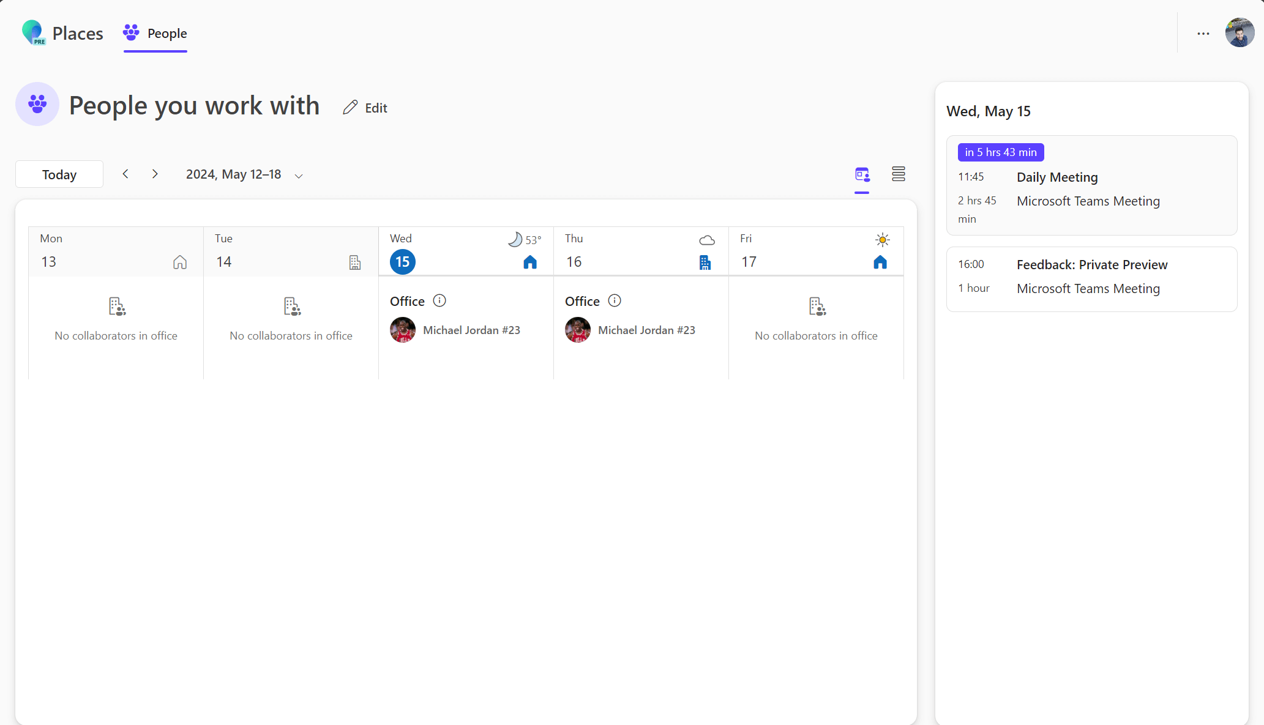The height and width of the screenshot is (725, 1264).
Task: Switch to the People tab
Action: pyautogui.click(x=155, y=34)
